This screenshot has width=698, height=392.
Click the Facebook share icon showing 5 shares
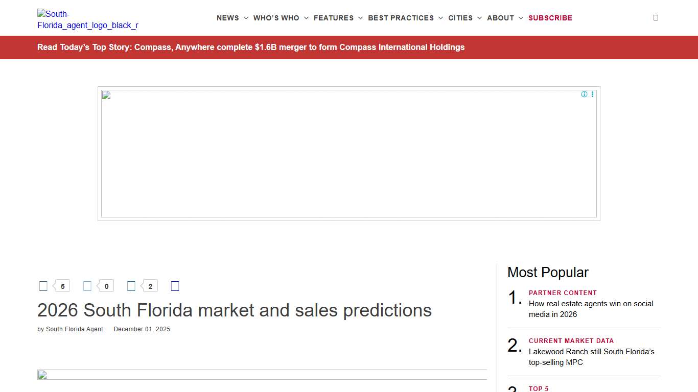[43, 285]
